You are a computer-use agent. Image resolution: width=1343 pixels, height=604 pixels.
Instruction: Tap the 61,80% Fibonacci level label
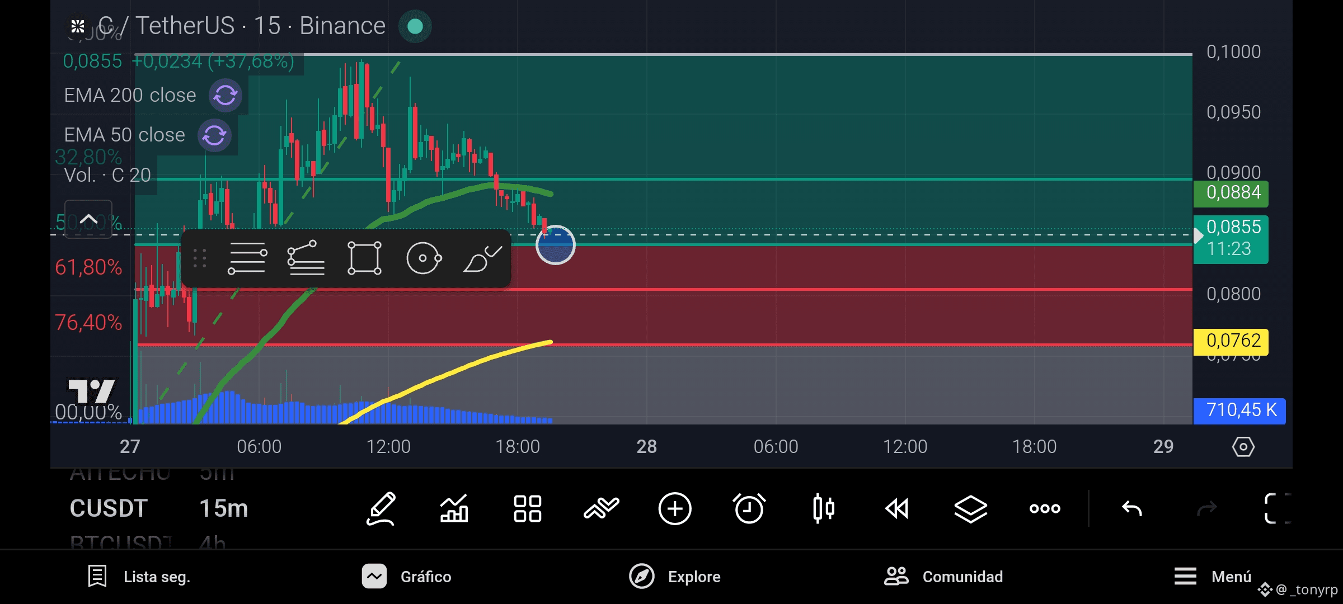tap(88, 267)
